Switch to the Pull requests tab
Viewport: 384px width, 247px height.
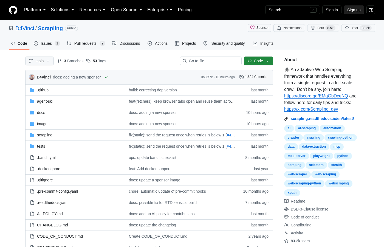click(86, 43)
